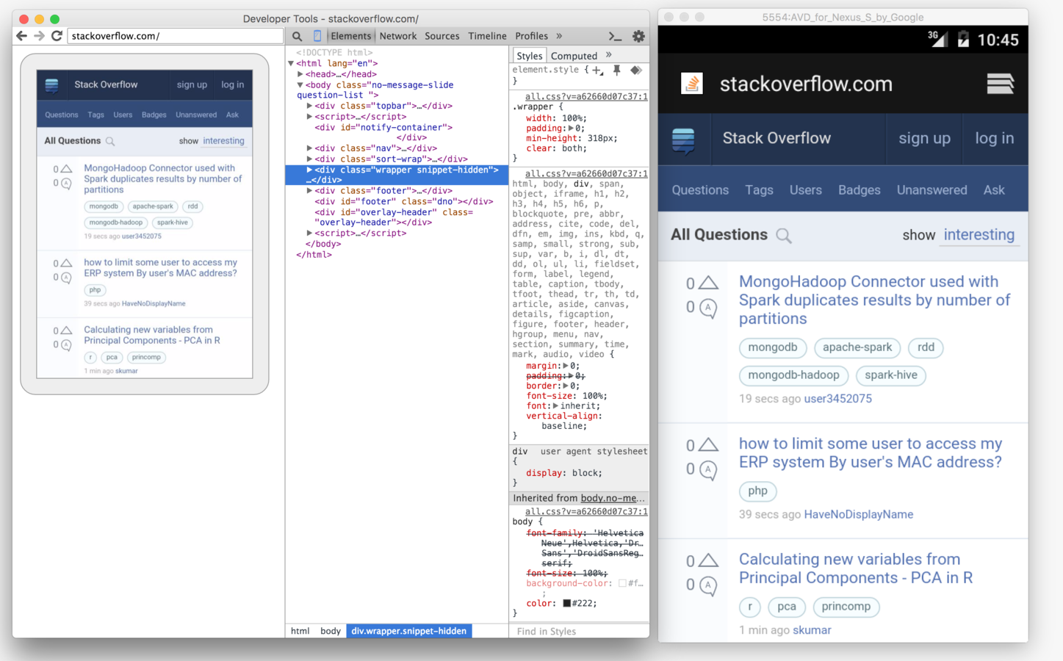The image size is (1063, 661).
Task: Upvote the MongoHadoop question in the emulator
Action: tap(708, 283)
